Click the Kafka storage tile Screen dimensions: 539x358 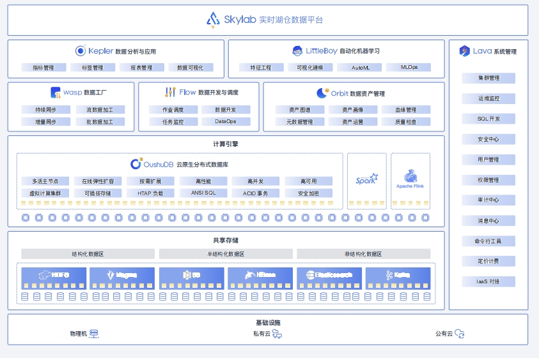pos(398,278)
